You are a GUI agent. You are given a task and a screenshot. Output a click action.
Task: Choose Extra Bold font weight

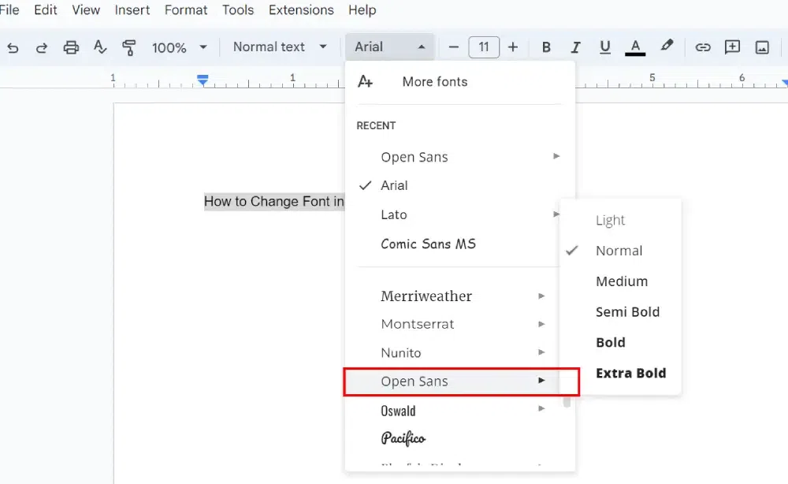point(630,374)
